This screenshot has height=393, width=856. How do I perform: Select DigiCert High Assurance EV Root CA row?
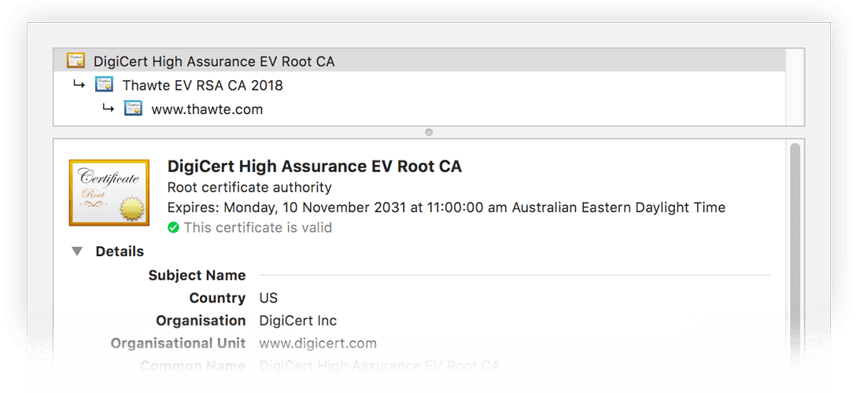tap(214, 61)
